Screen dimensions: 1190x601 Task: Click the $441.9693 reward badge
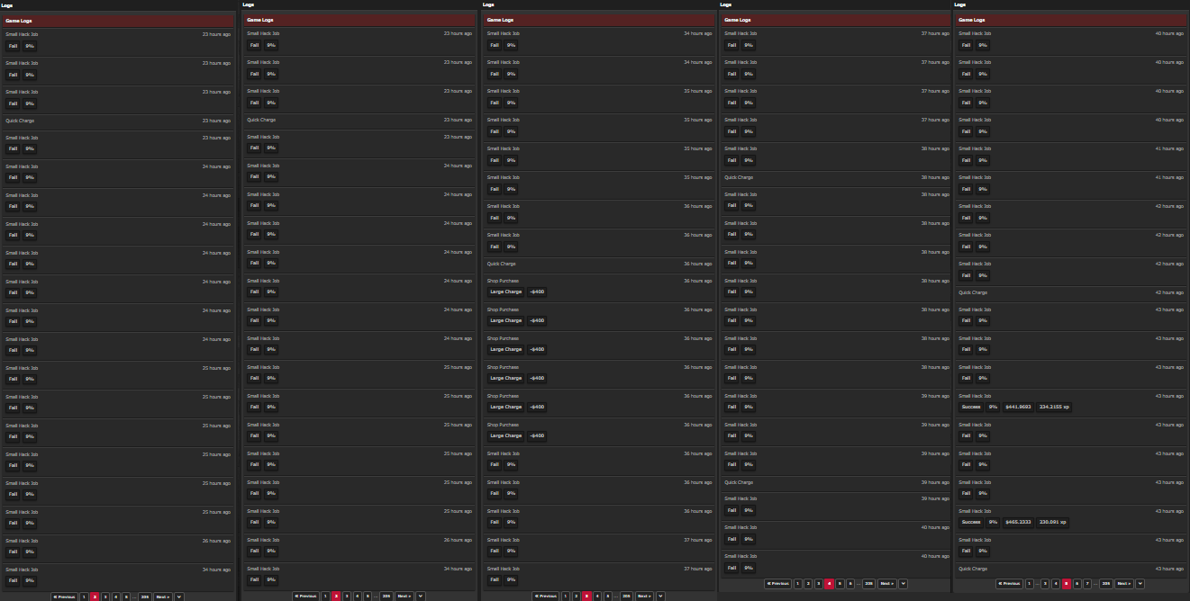(1018, 407)
